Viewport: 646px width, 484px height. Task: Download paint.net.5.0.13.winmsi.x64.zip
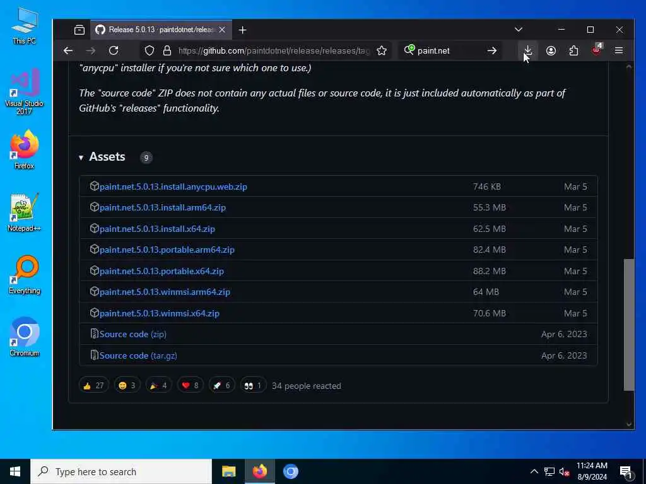click(160, 313)
